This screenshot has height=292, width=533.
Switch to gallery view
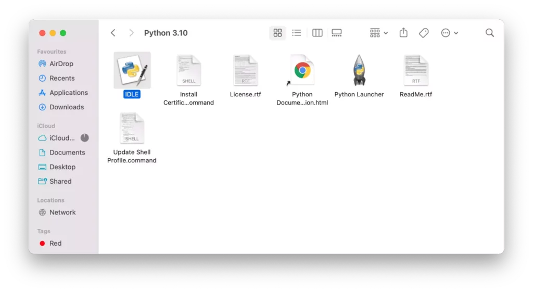coord(337,33)
